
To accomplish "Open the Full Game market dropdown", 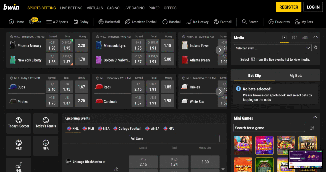I will (174, 139).
